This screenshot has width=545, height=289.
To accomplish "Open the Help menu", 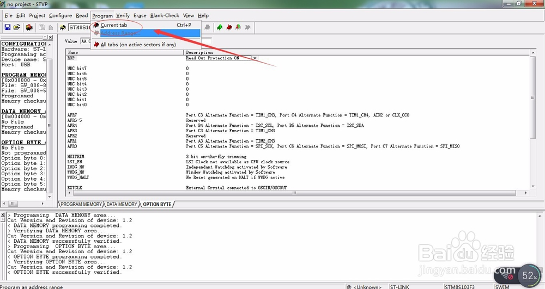I will pyautogui.click(x=203, y=16).
